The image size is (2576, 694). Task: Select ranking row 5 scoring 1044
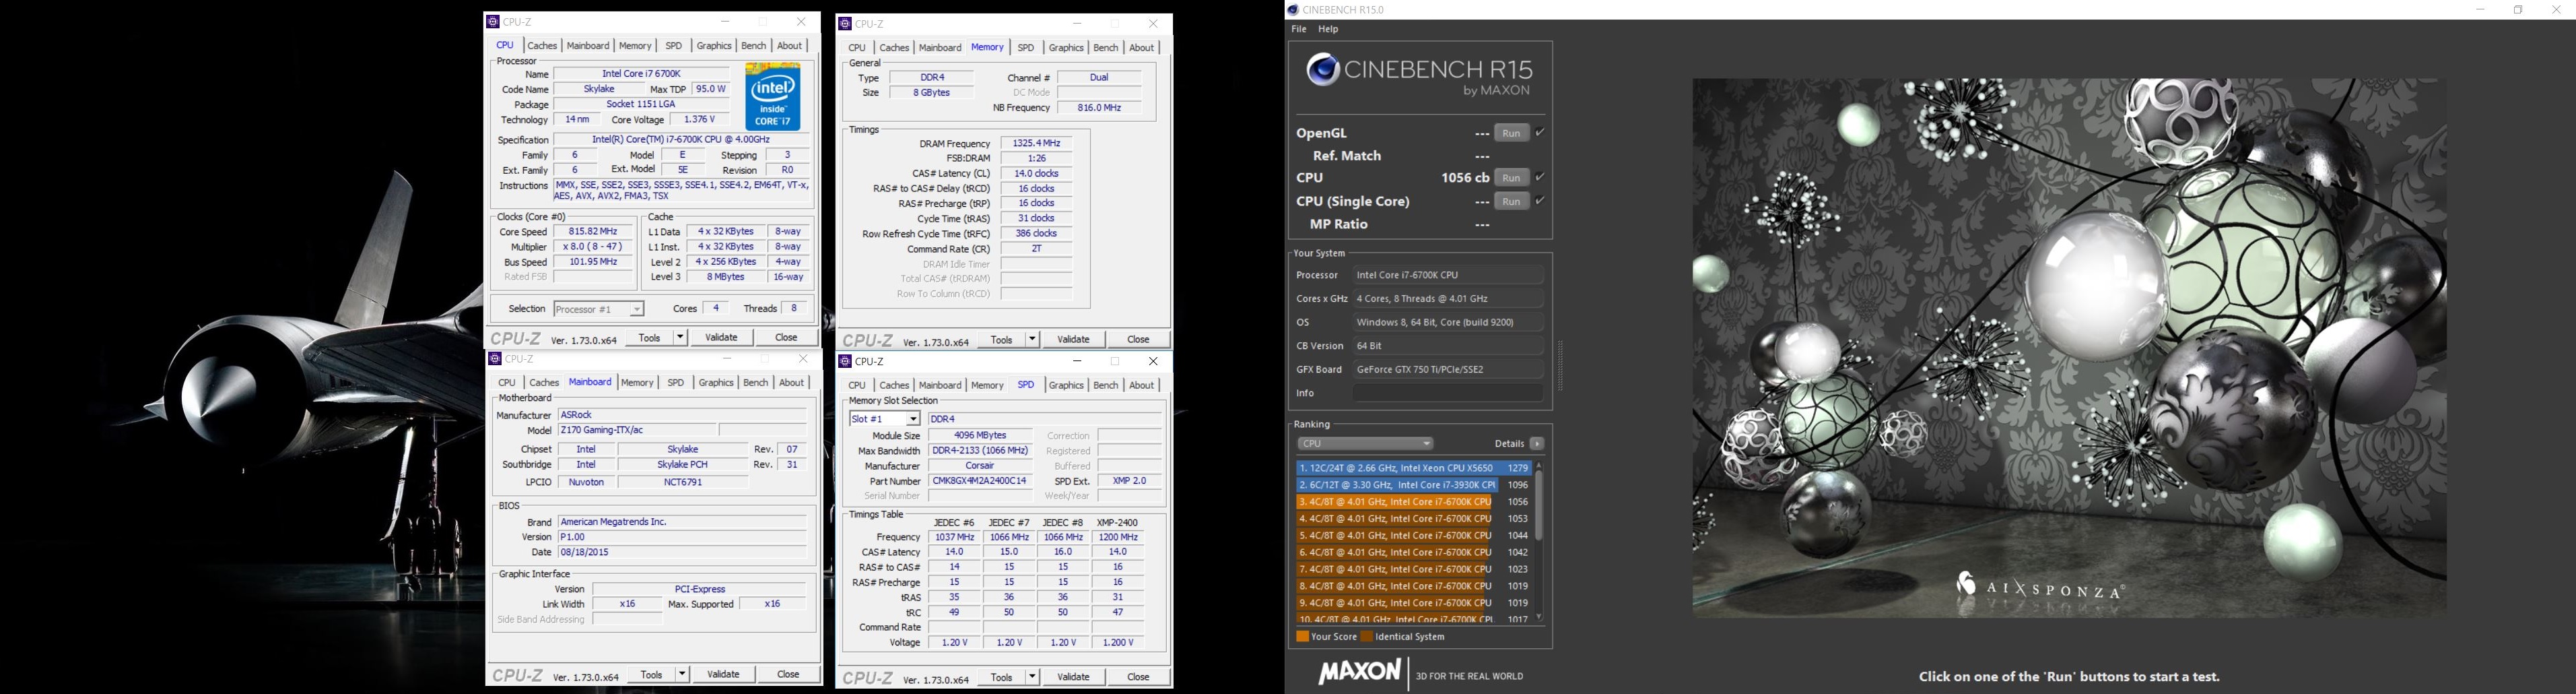pos(1414,536)
